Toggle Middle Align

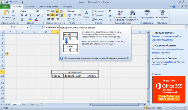click(x=52, y=11)
